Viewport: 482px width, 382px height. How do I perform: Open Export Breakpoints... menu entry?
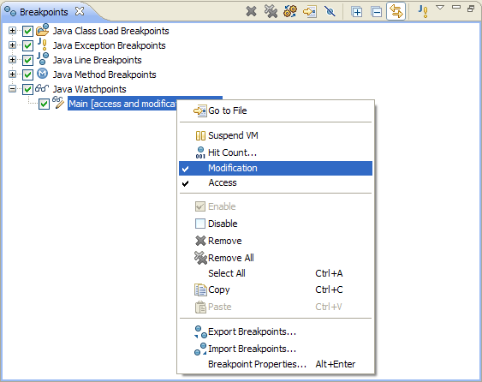pyautogui.click(x=276, y=331)
